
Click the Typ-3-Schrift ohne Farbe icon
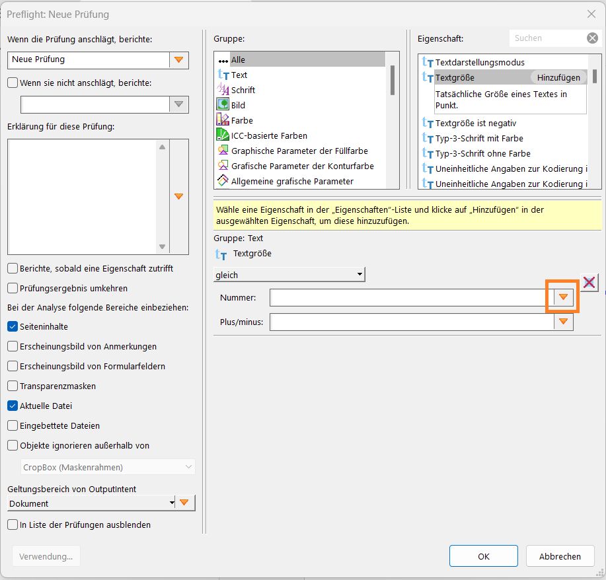coord(428,153)
